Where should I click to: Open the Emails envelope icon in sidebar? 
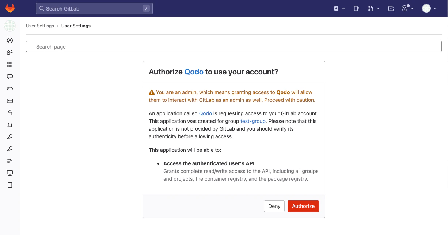(10, 101)
